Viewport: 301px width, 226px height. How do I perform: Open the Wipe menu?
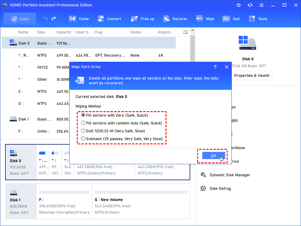tap(205, 19)
